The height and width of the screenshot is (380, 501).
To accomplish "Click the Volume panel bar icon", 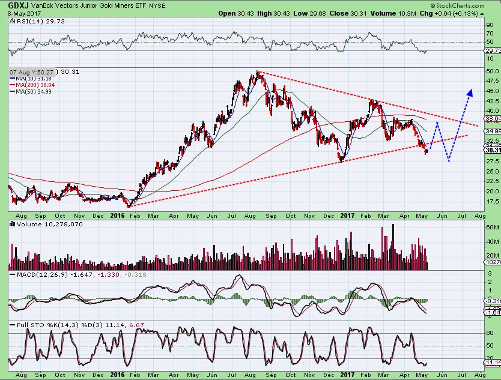I will tap(13, 224).
